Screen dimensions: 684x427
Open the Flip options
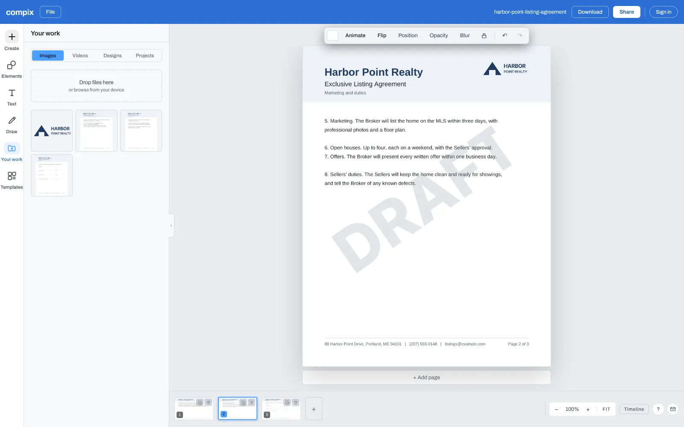382,35
